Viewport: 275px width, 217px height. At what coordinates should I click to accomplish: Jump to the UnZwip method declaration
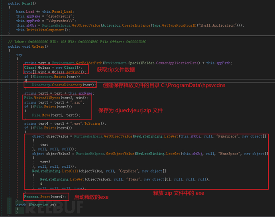tap(39, 46)
